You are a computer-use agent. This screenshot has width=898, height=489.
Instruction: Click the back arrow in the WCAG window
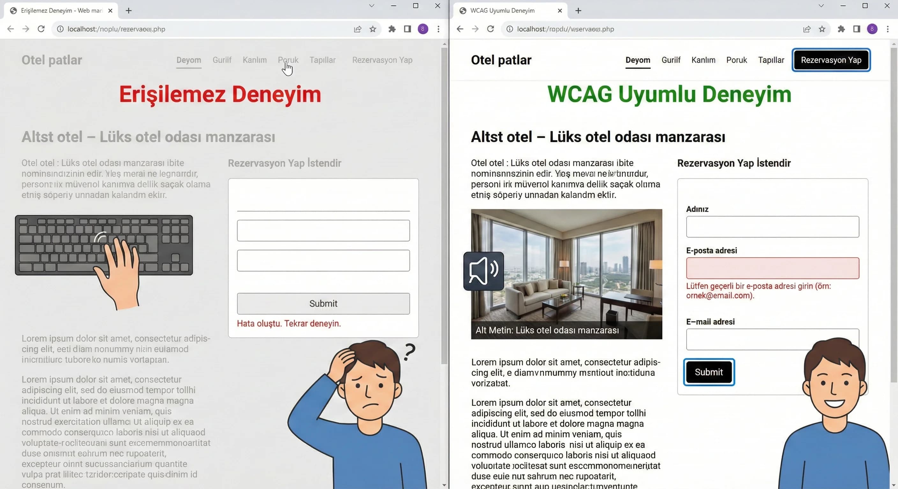coord(460,29)
